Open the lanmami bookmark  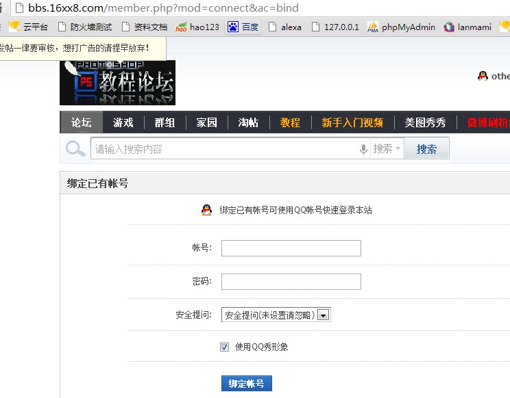pos(467,27)
